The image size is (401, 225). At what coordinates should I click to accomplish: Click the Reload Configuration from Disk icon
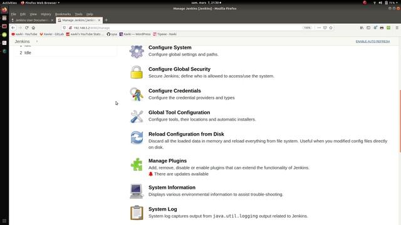[137, 137]
